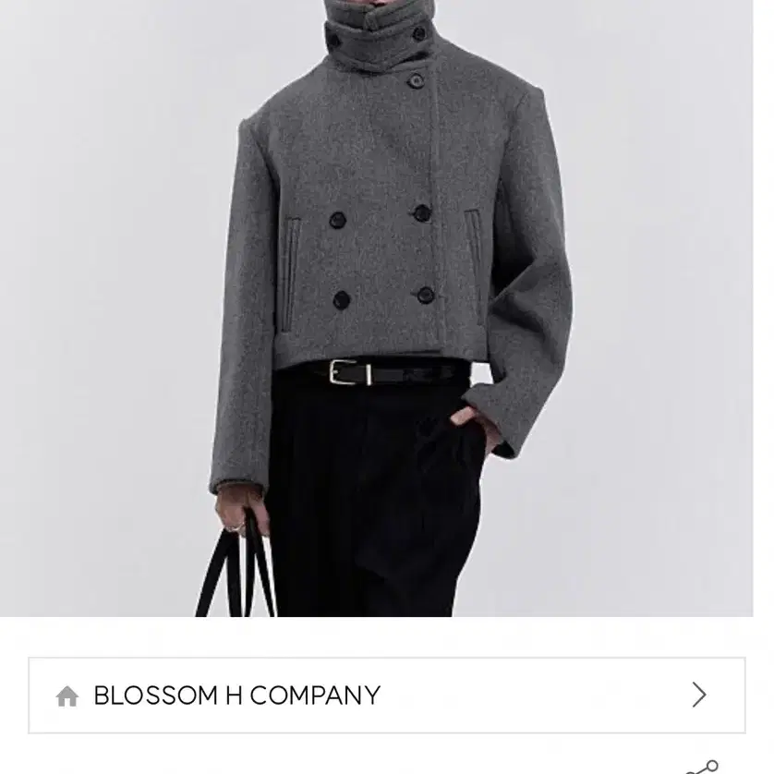Tap the silver belt buckle in the photo
The width and height of the screenshot is (774, 774).
point(349,373)
